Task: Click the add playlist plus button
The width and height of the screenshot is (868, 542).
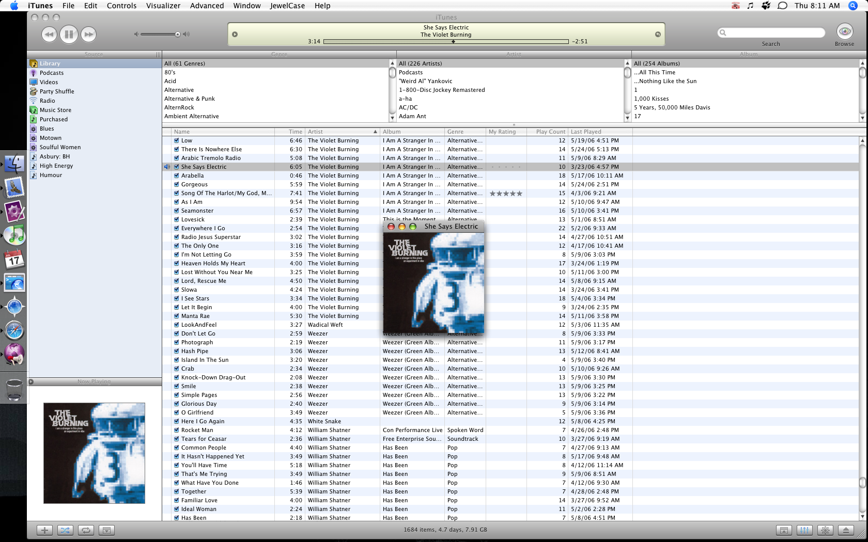Action: 45,530
